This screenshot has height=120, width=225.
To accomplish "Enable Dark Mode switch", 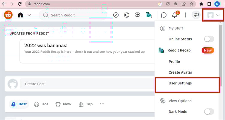I will pyautogui.click(x=209, y=112).
